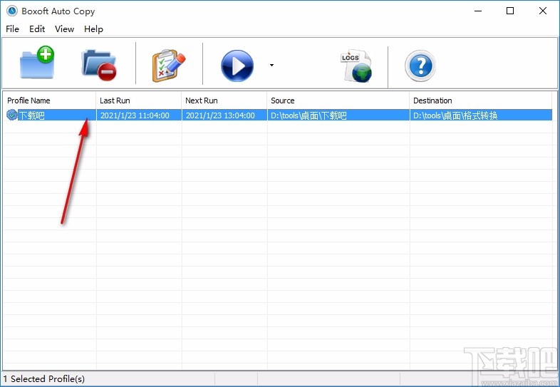The height and width of the screenshot is (387, 560).
Task: Sort by the Last Run column header
Action: (139, 100)
